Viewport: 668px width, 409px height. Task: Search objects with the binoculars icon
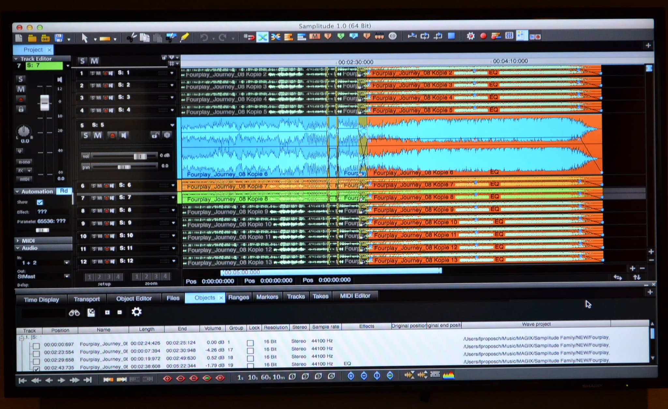[74, 313]
